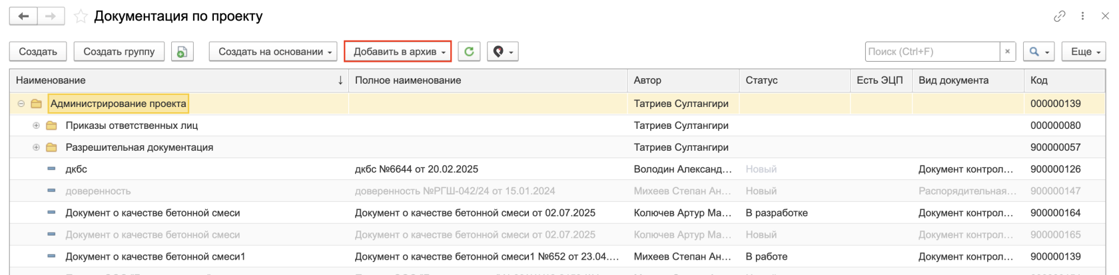Click into the 'Поиск (Ctrl+F)' field
Screen dimensions: 1119x275
[x=932, y=52]
